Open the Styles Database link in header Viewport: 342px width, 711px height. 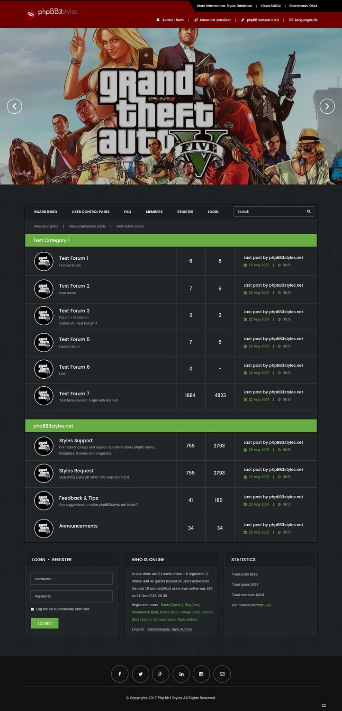click(x=239, y=6)
